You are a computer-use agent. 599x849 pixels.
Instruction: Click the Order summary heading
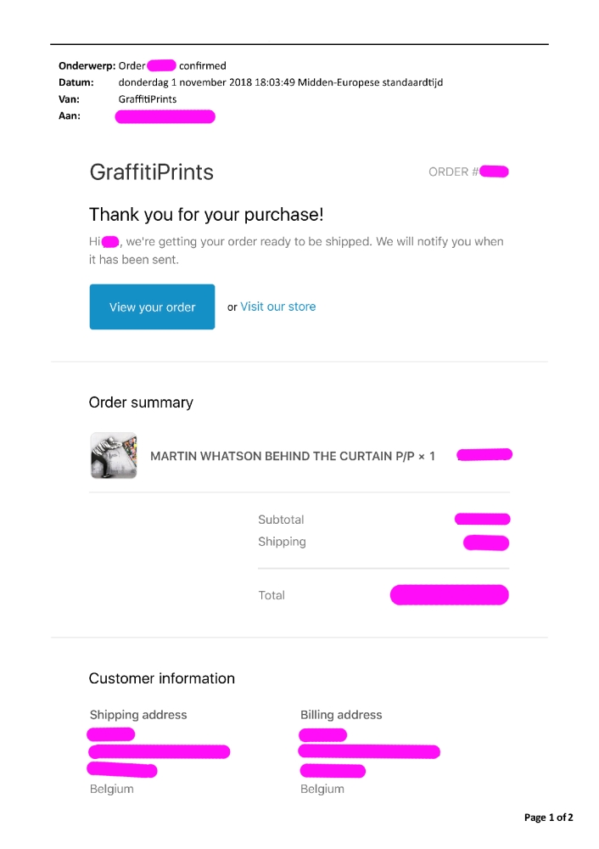[141, 402]
